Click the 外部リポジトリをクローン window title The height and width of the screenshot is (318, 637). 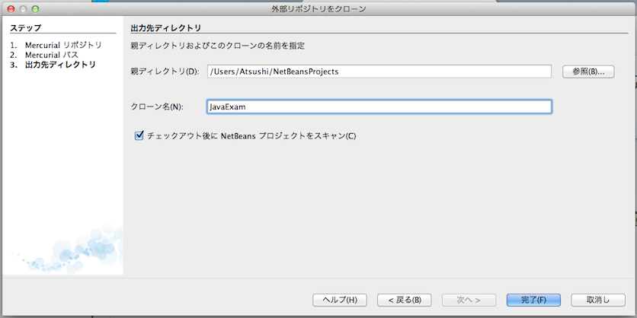coord(318,8)
